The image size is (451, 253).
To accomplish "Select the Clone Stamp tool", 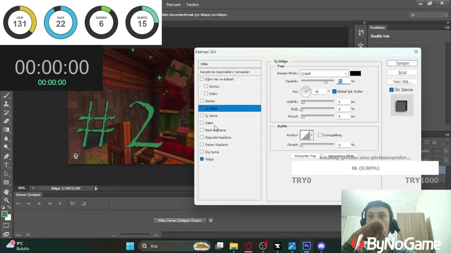I will [x=6, y=104].
